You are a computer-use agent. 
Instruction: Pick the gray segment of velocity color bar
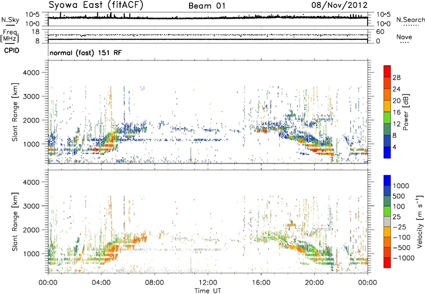(387, 221)
